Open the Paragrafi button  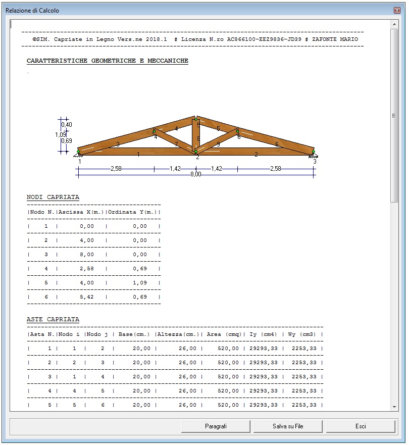[216, 426]
